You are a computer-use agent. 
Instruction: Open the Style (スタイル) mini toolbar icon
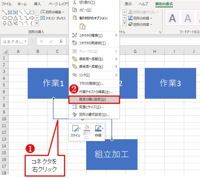point(75,129)
